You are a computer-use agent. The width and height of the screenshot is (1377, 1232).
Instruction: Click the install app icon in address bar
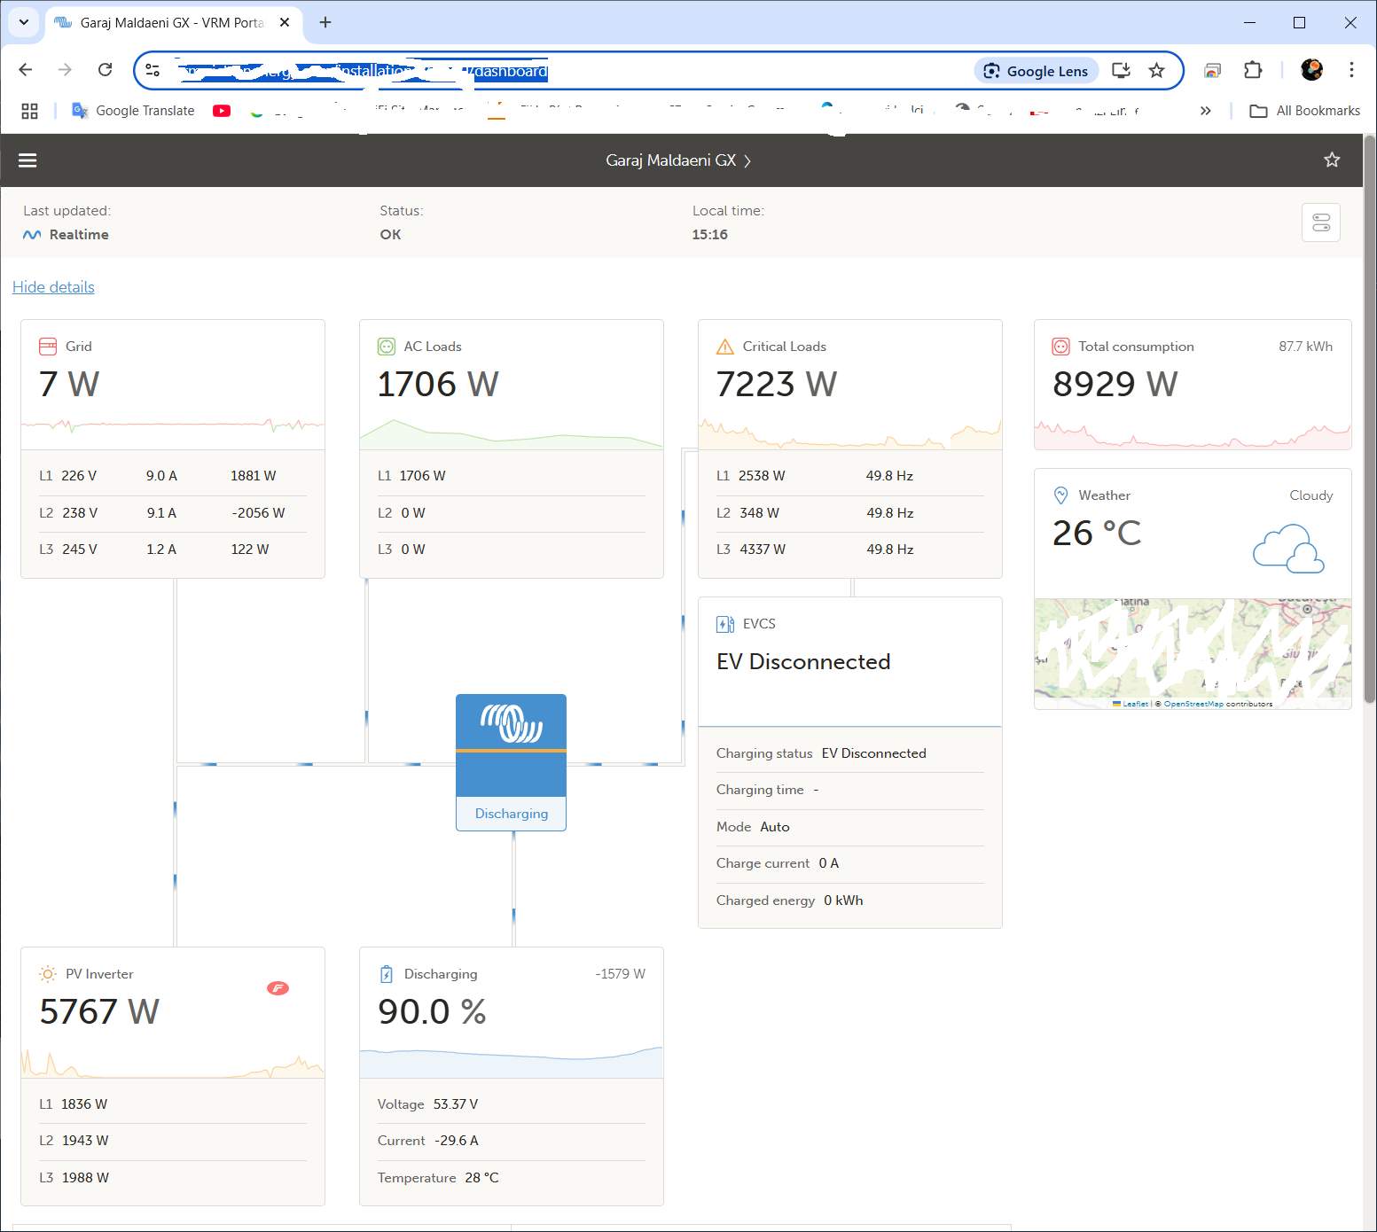coord(1121,71)
